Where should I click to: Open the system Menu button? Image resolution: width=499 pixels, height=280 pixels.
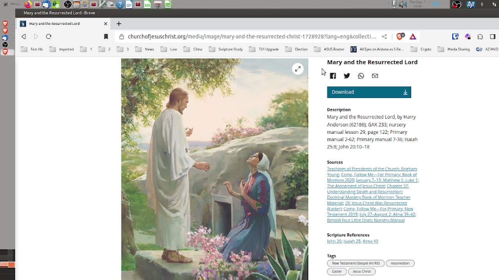[x=11, y=4]
